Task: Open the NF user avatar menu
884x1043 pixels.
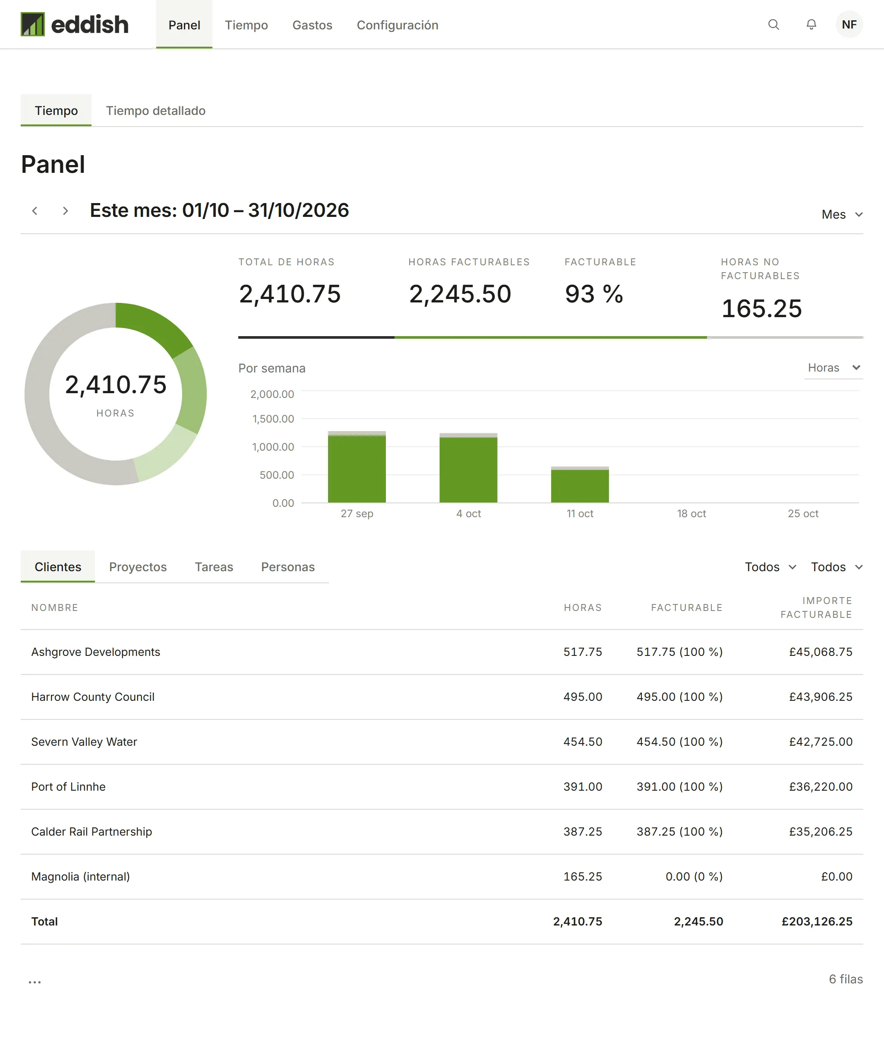Action: 849,25
